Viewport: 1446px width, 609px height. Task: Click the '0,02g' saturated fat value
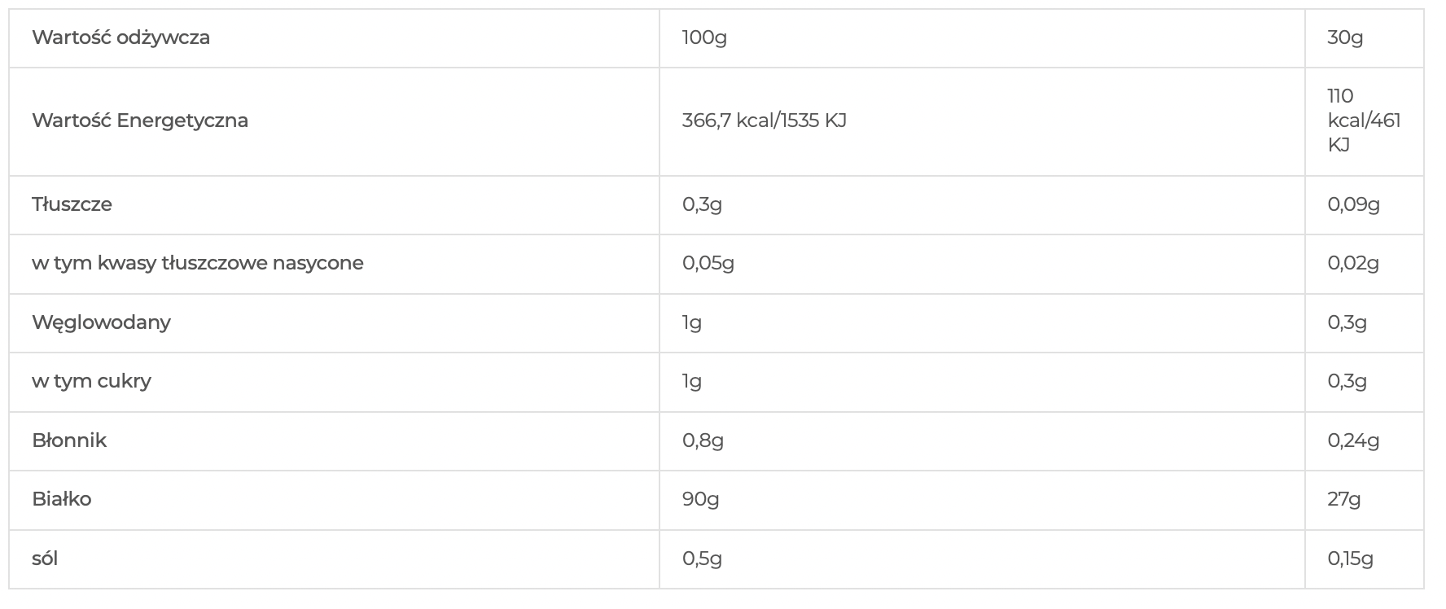click(1353, 263)
